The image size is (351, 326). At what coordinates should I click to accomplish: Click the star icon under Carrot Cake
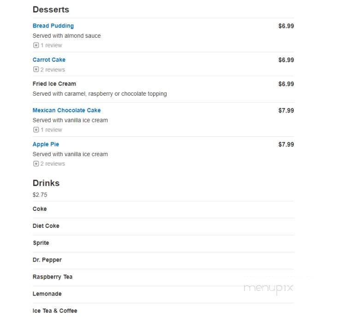(36, 70)
